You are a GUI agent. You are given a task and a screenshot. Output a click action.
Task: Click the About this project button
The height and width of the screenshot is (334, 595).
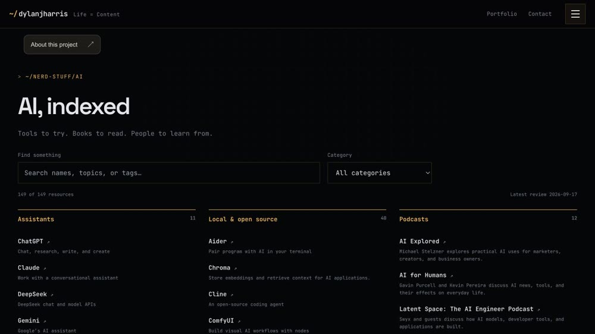pyautogui.click(x=62, y=45)
